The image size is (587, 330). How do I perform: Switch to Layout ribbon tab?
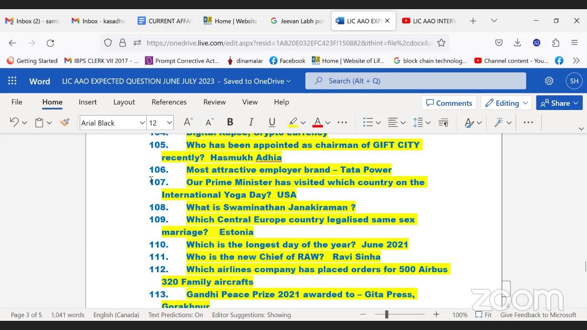pyautogui.click(x=124, y=102)
